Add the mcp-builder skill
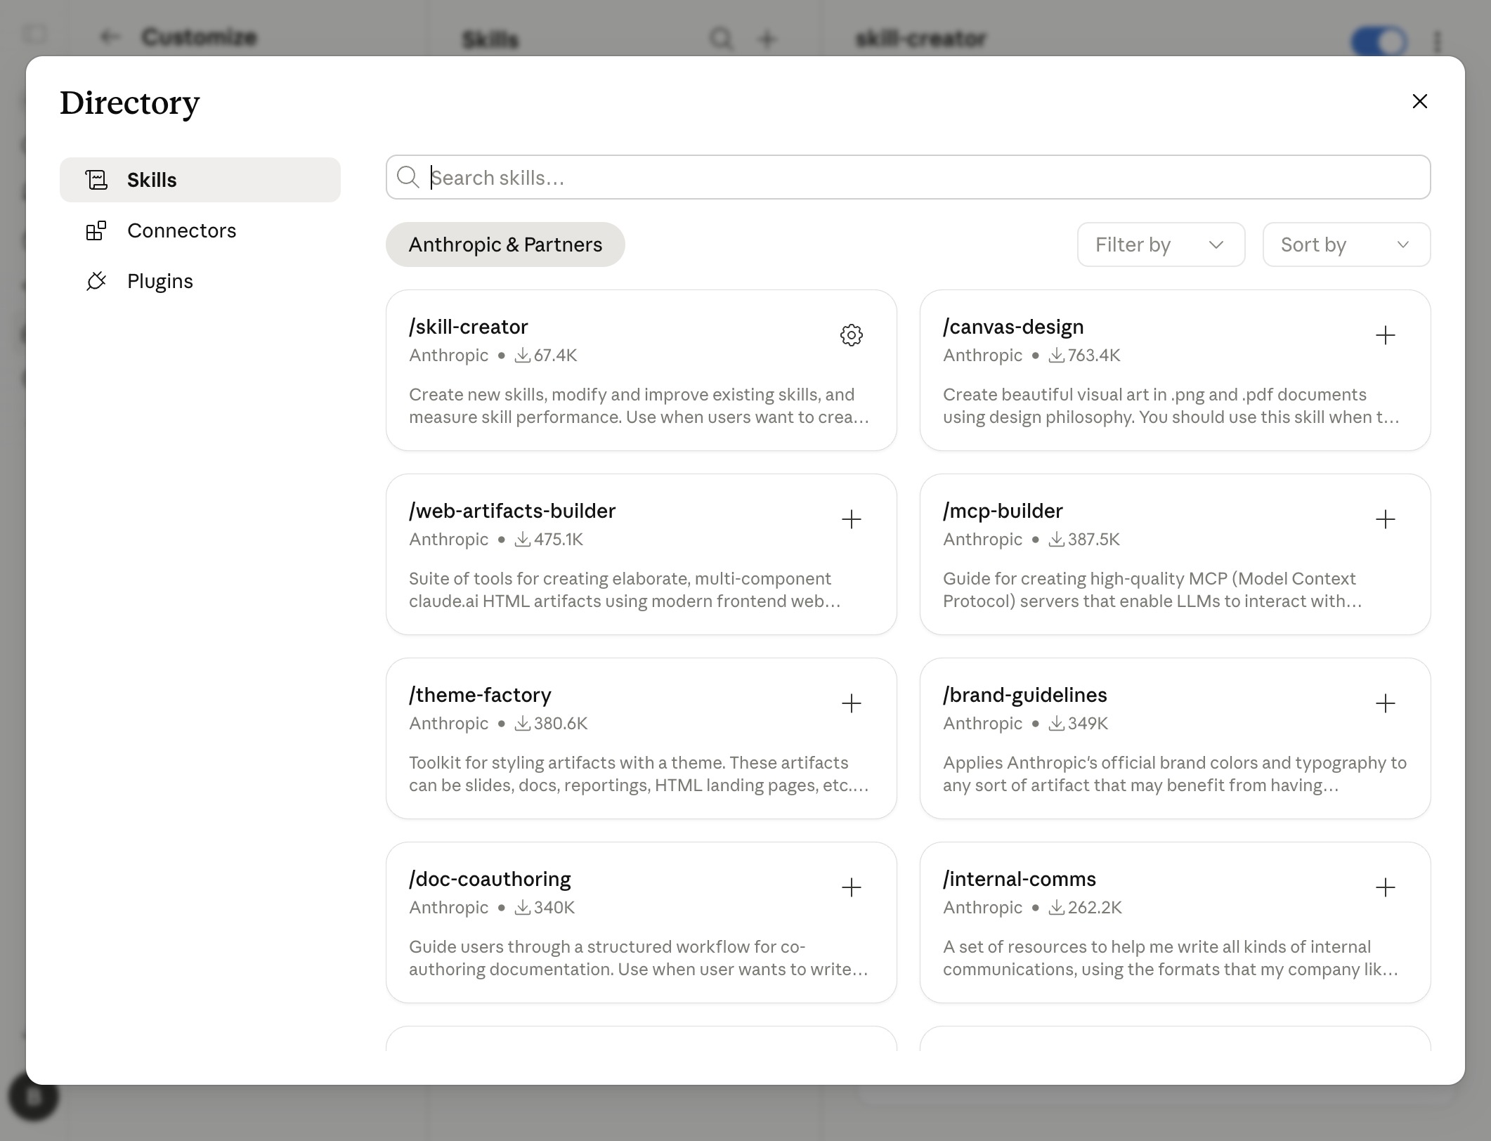The height and width of the screenshot is (1141, 1491). [1385, 519]
